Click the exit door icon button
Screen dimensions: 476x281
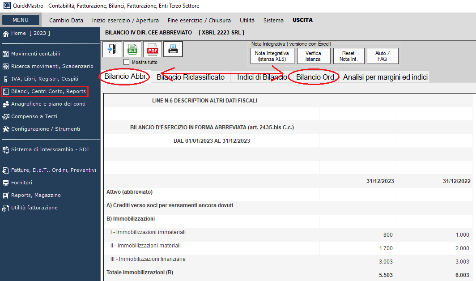click(x=112, y=49)
